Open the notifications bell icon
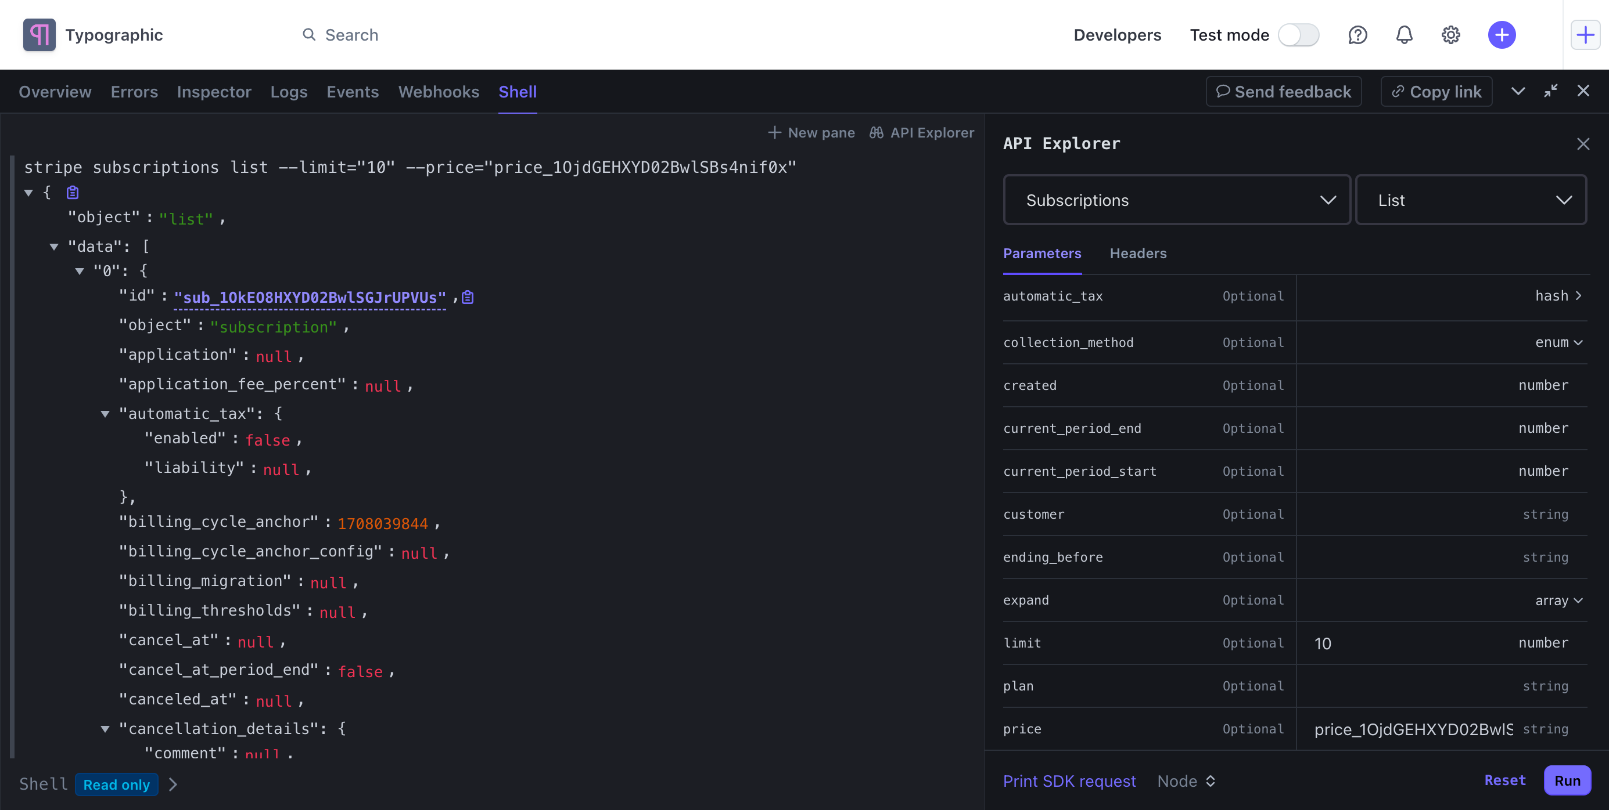Screen dimensions: 1609x810 1404,35
